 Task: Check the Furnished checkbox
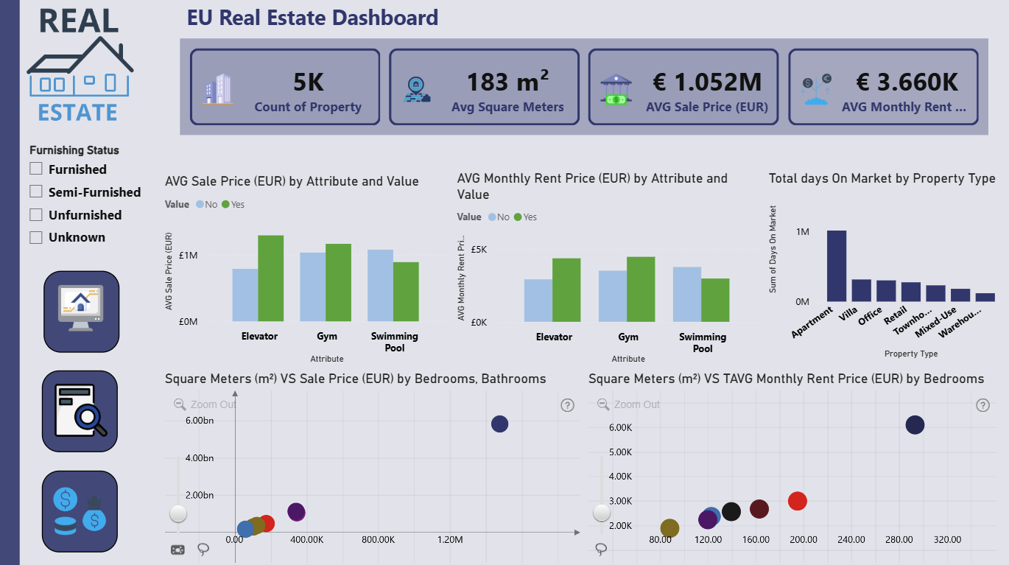point(36,169)
